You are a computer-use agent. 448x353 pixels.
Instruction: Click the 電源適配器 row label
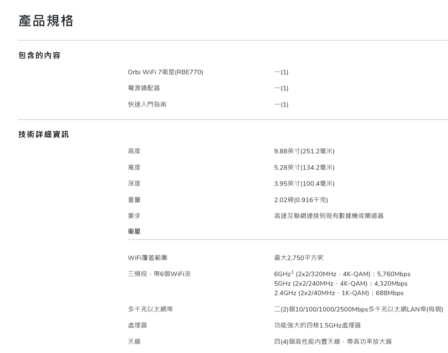tap(144, 88)
